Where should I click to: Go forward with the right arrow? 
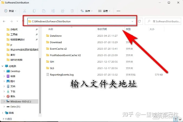pyautogui.click(x=11, y=21)
